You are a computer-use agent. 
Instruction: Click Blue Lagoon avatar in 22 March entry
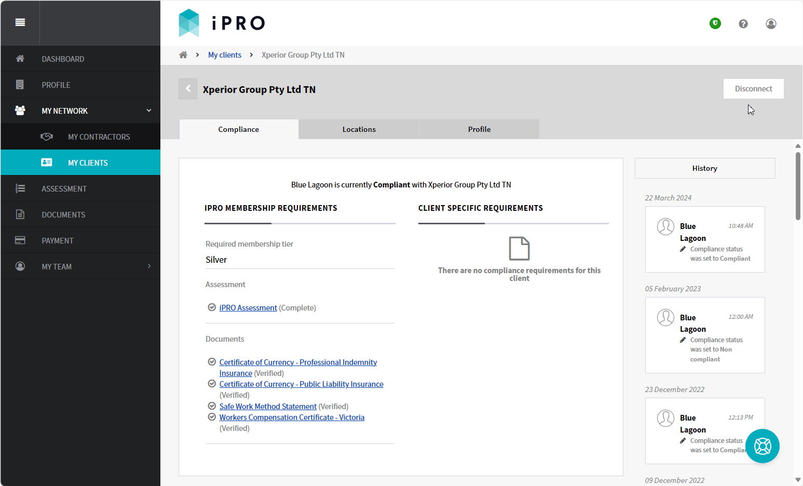(x=665, y=226)
